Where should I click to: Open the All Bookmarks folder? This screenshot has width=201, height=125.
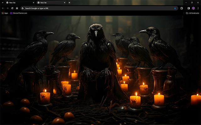coord(193,13)
